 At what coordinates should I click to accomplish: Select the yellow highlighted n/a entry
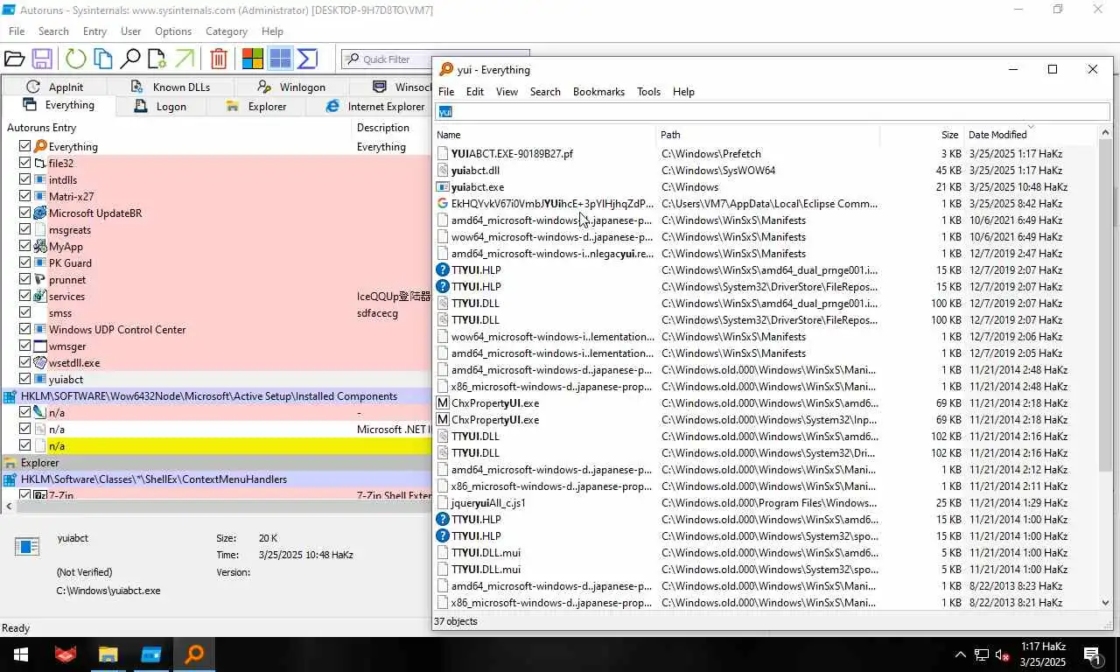[x=216, y=446]
